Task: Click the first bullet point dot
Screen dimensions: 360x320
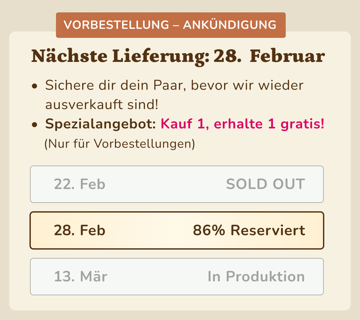Action: pyautogui.click(x=34, y=86)
